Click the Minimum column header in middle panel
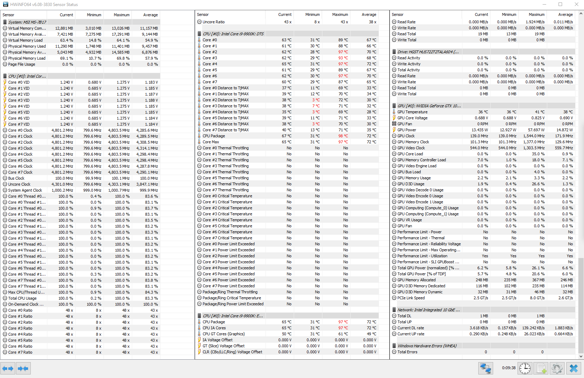This screenshot has width=584, height=378. point(308,14)
